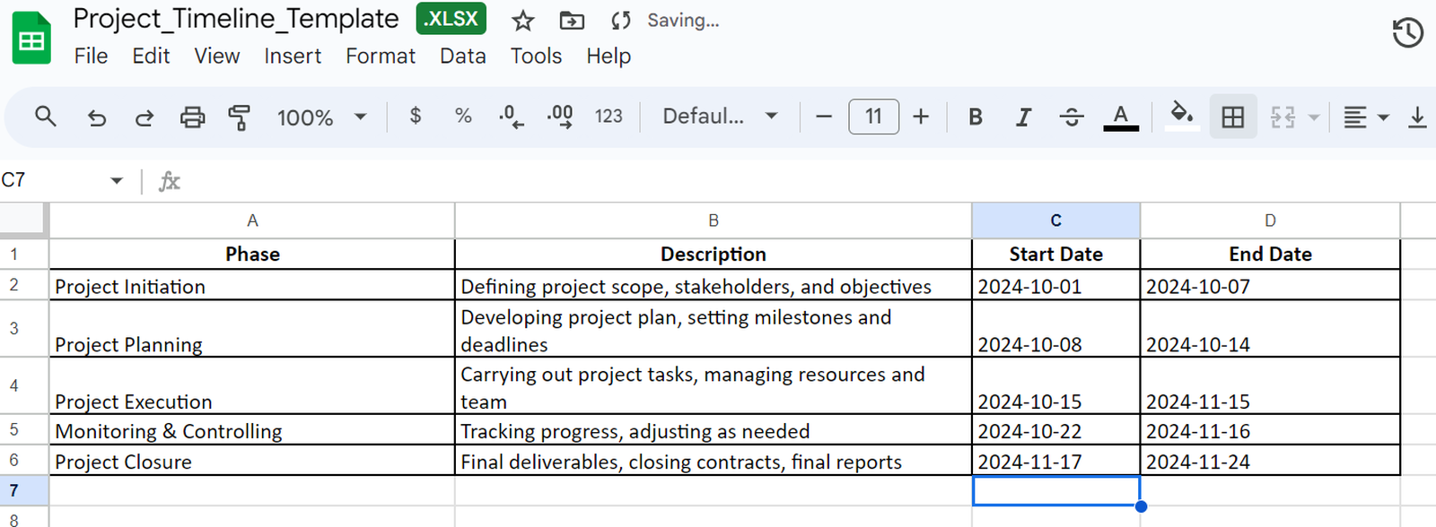
Task: Toggle italic formatting
Action: pyautogui.click(x=1022, y=117)
